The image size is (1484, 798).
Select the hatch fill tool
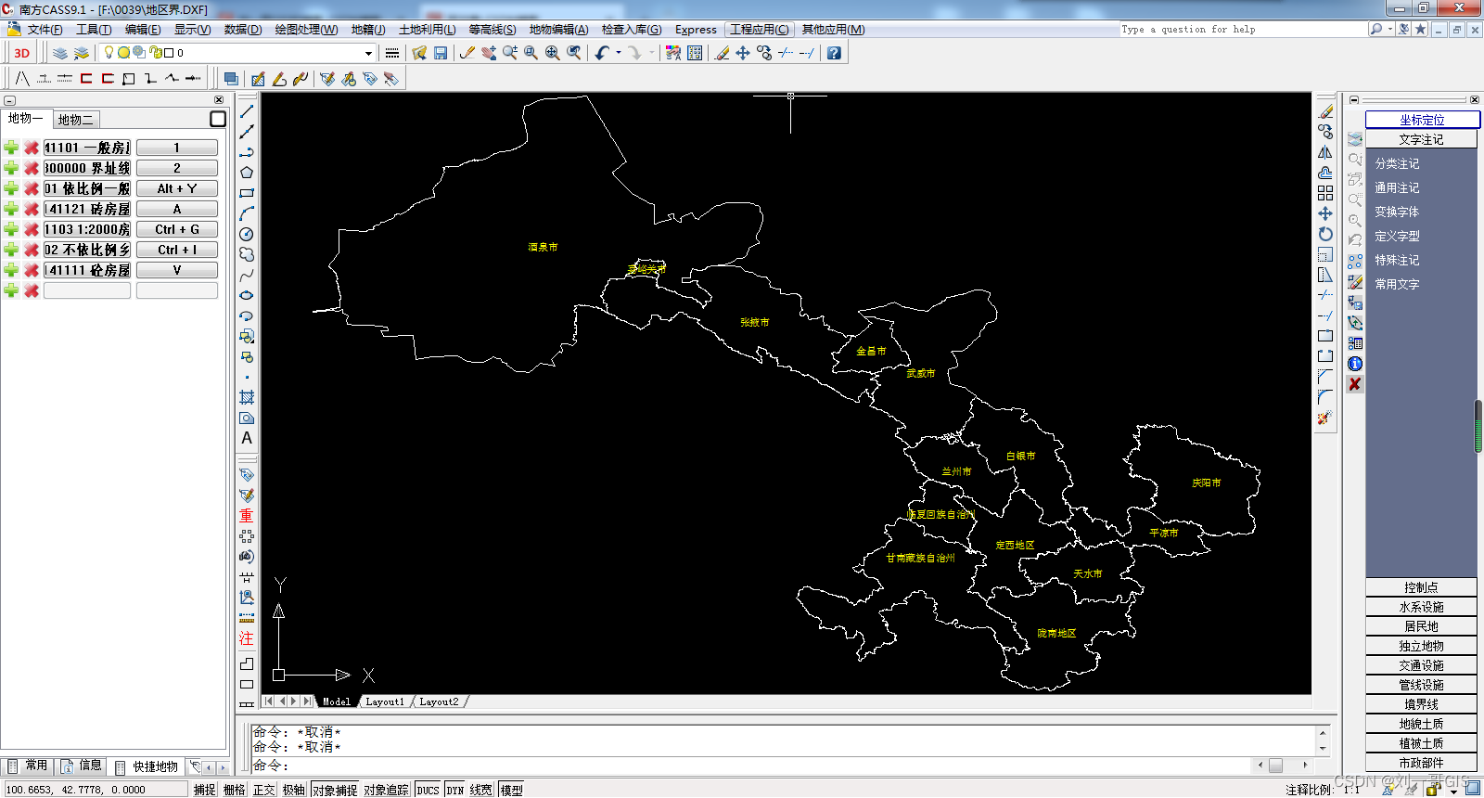[247, 397]
